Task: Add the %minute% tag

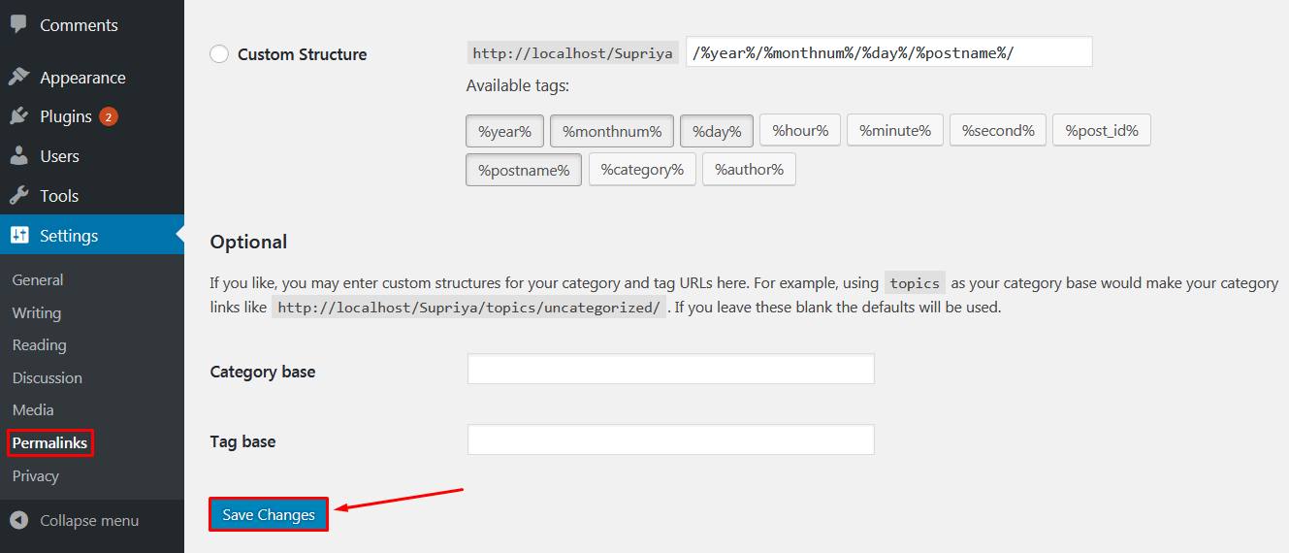Action: tap(895, 130)
